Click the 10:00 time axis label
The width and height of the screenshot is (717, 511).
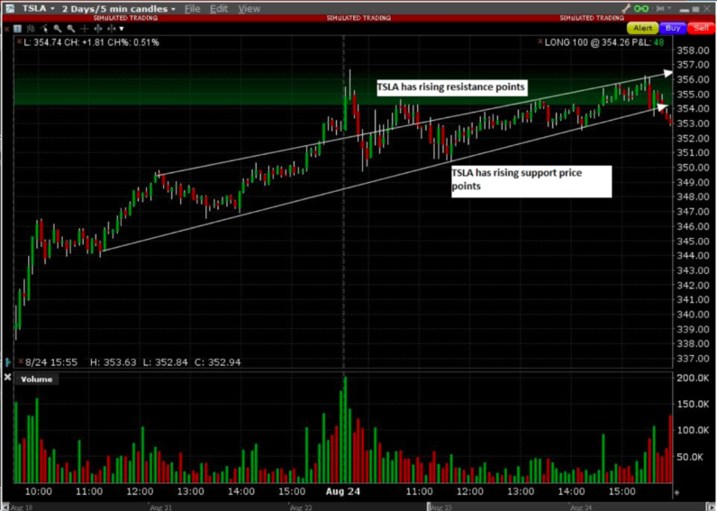point(39,491)
